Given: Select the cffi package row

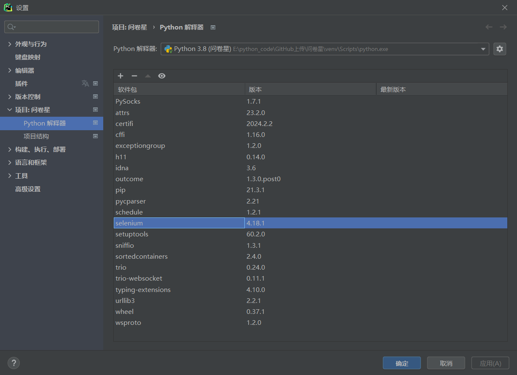Looking at the screenshot, I should [311, 135].
